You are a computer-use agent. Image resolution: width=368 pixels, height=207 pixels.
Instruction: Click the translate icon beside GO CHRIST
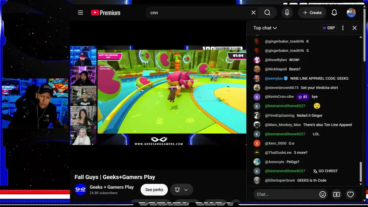315,171
